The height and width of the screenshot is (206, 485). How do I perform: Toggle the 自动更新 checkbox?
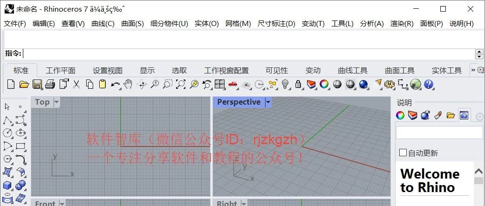click(x=403, y=153)
